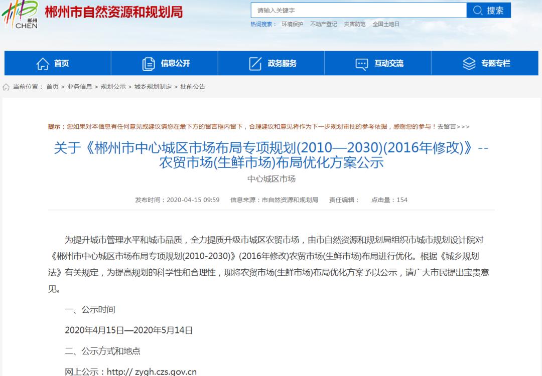Click the home icon on 首页 nav item

42,63
